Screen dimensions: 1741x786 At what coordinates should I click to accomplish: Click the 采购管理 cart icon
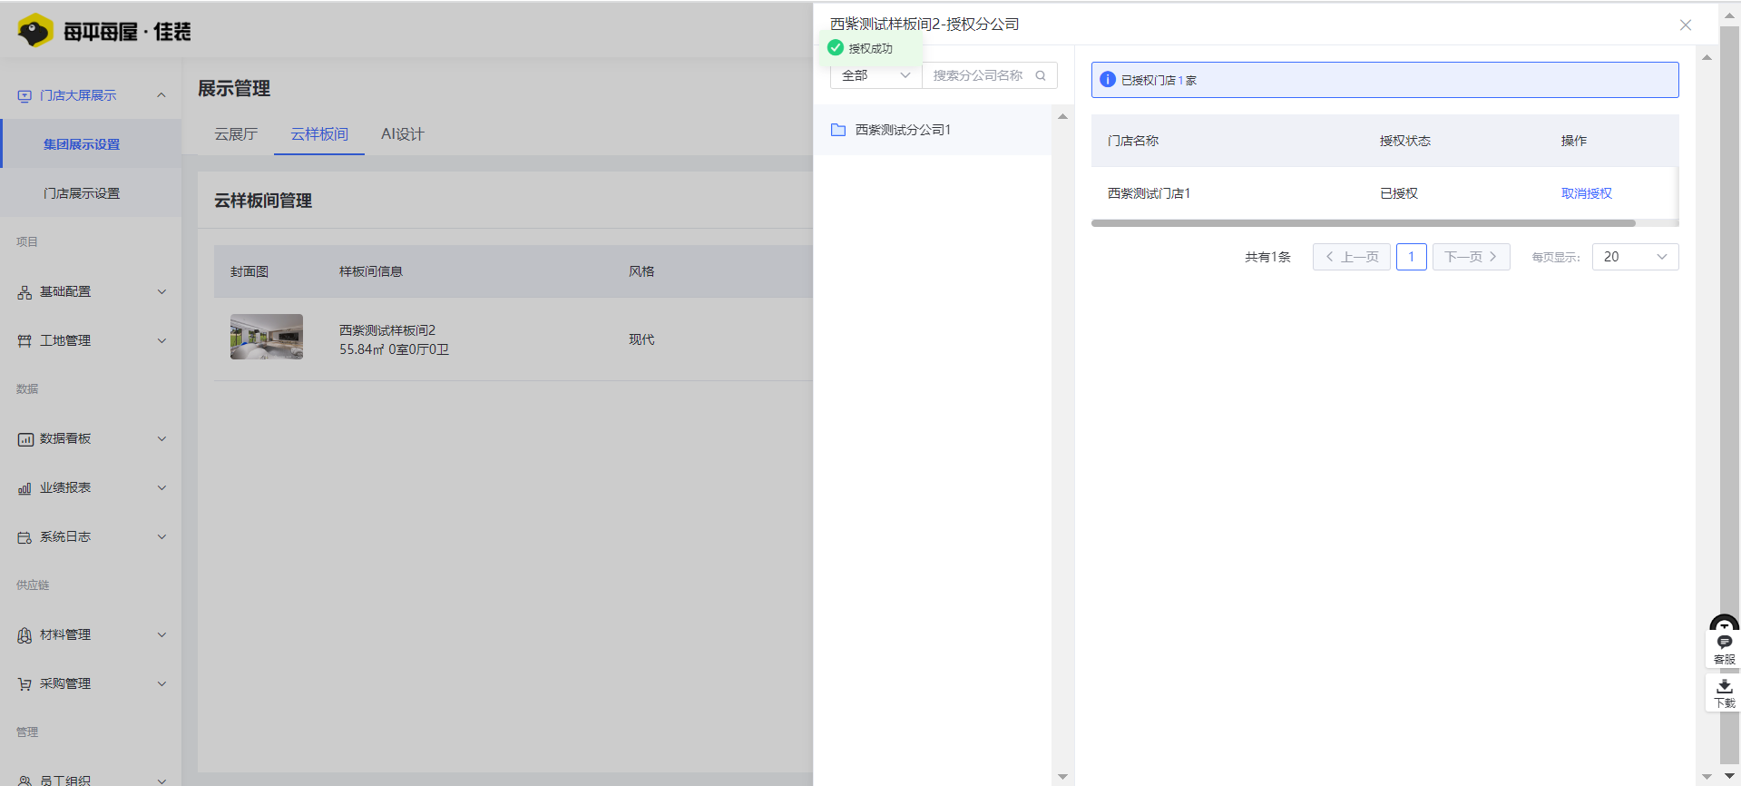[x=24, y=684]
